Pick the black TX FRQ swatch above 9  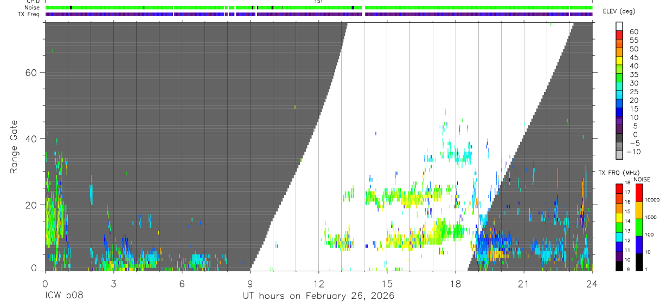pyautogui.click(x=619, y=266)
